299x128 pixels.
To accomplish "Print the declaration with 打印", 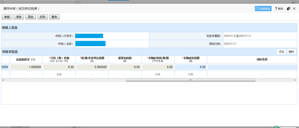I will click(42, 17).
